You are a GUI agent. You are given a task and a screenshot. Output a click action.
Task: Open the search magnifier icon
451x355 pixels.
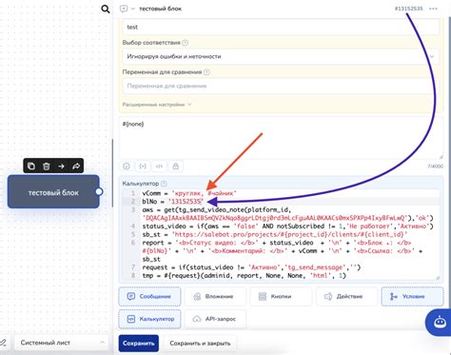click(x=106, y=10)
